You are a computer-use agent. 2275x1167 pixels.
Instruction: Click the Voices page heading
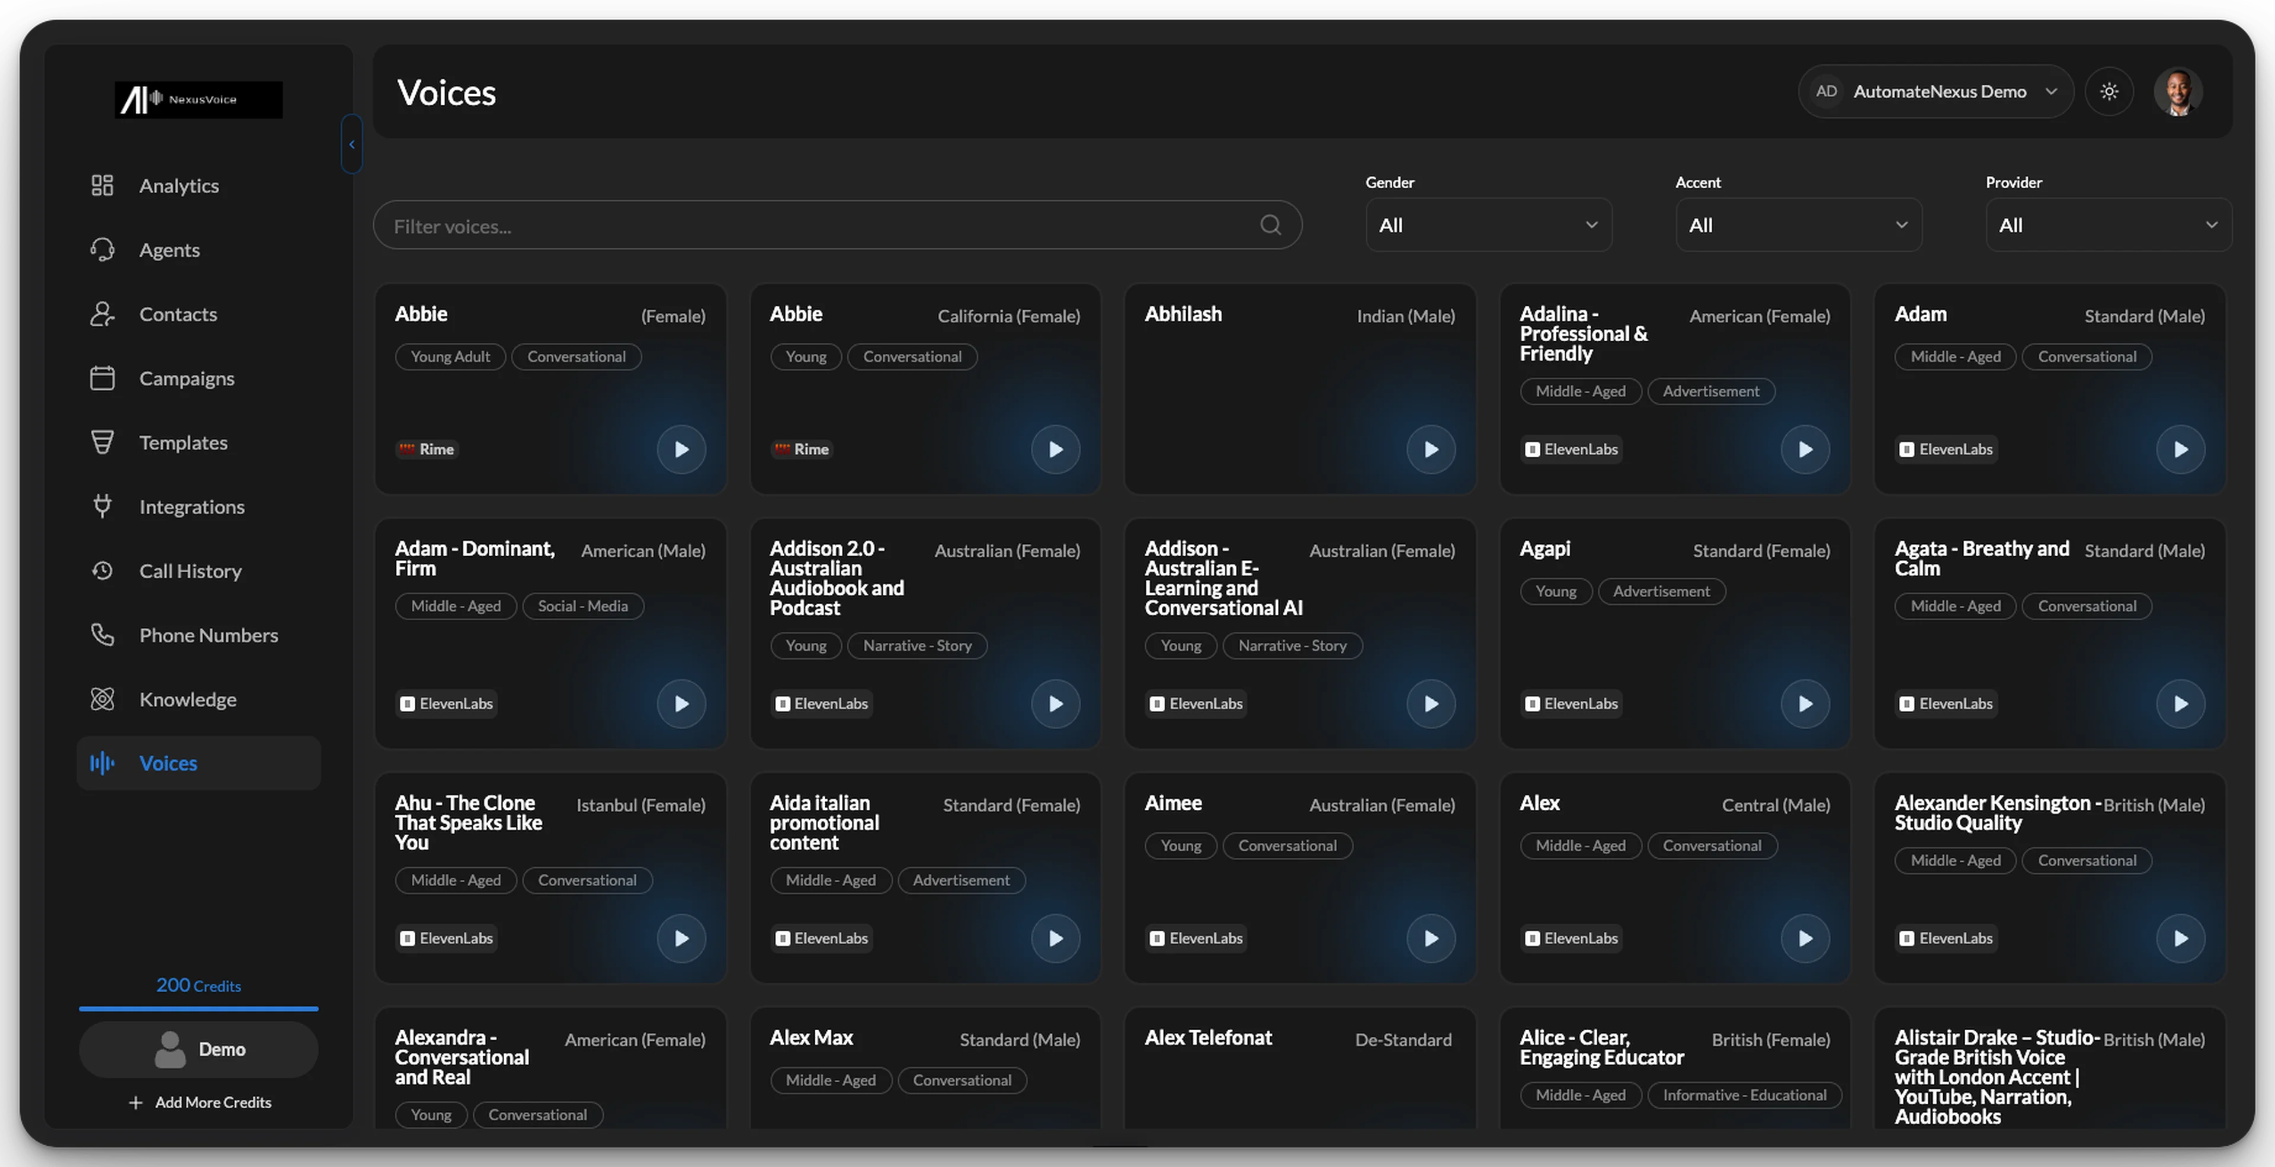pyautogui.click(x=446, y=92)
